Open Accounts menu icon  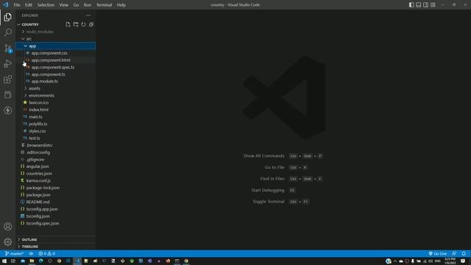[8, 226]
